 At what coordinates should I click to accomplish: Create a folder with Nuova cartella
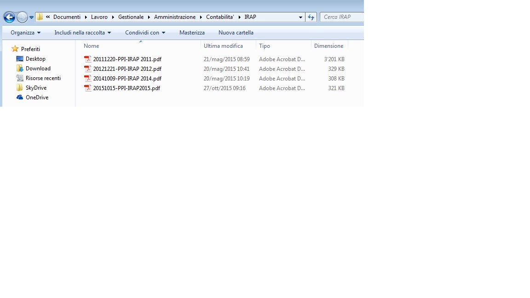(236, 33)
